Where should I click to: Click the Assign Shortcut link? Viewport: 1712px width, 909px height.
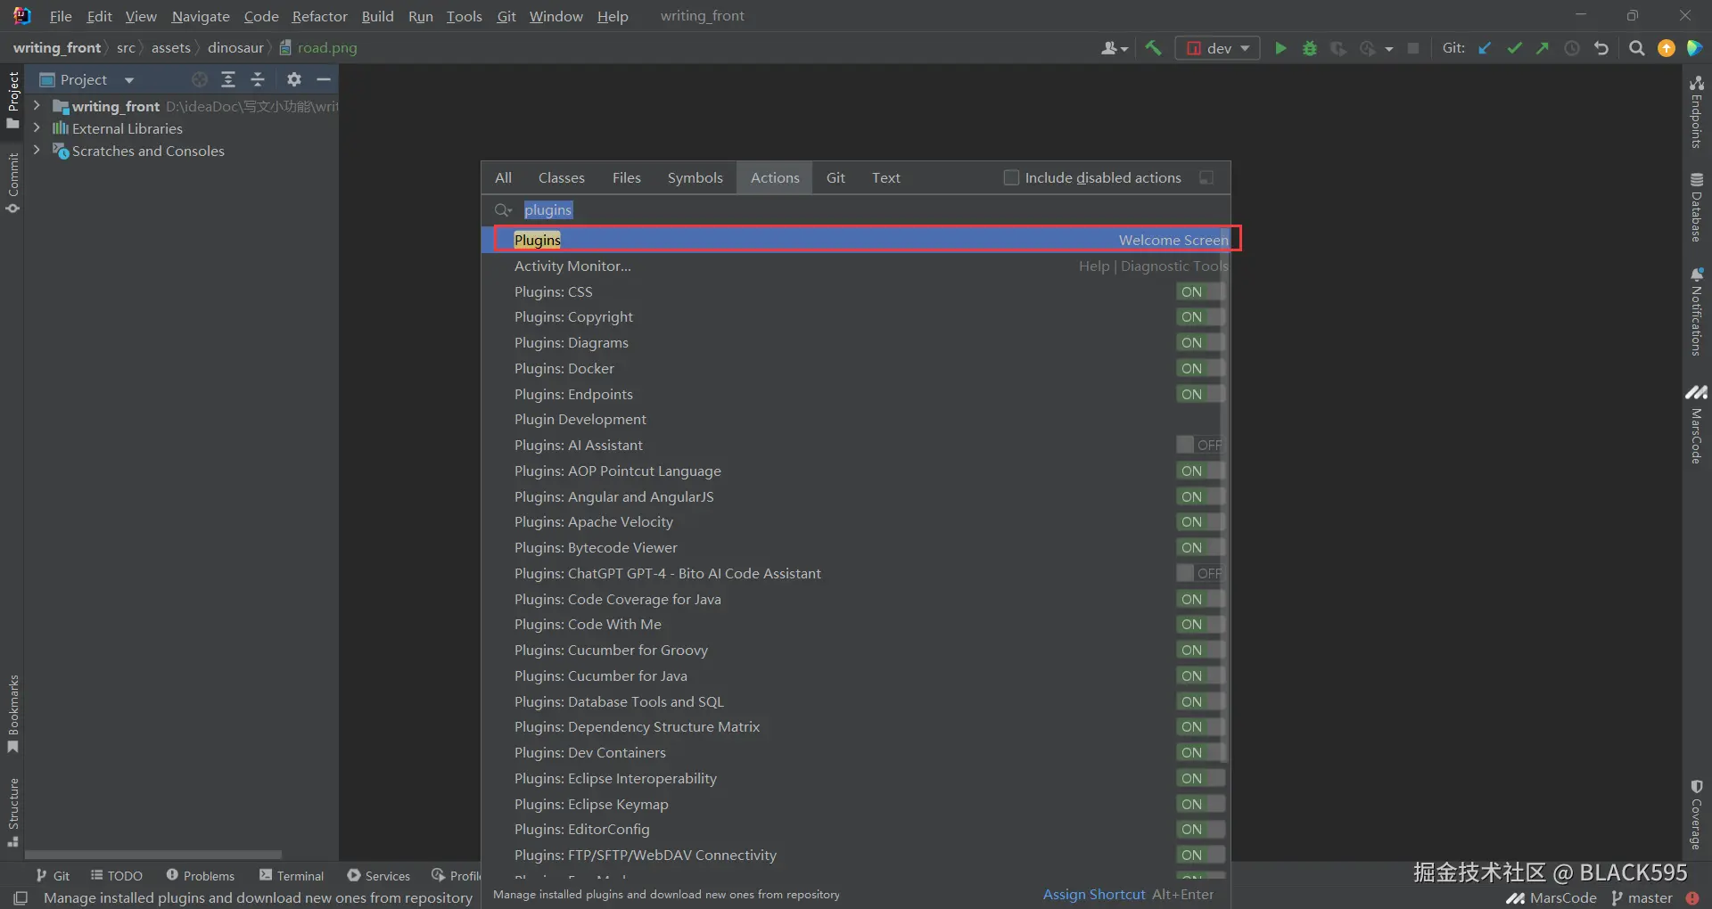pos(1094,894)
